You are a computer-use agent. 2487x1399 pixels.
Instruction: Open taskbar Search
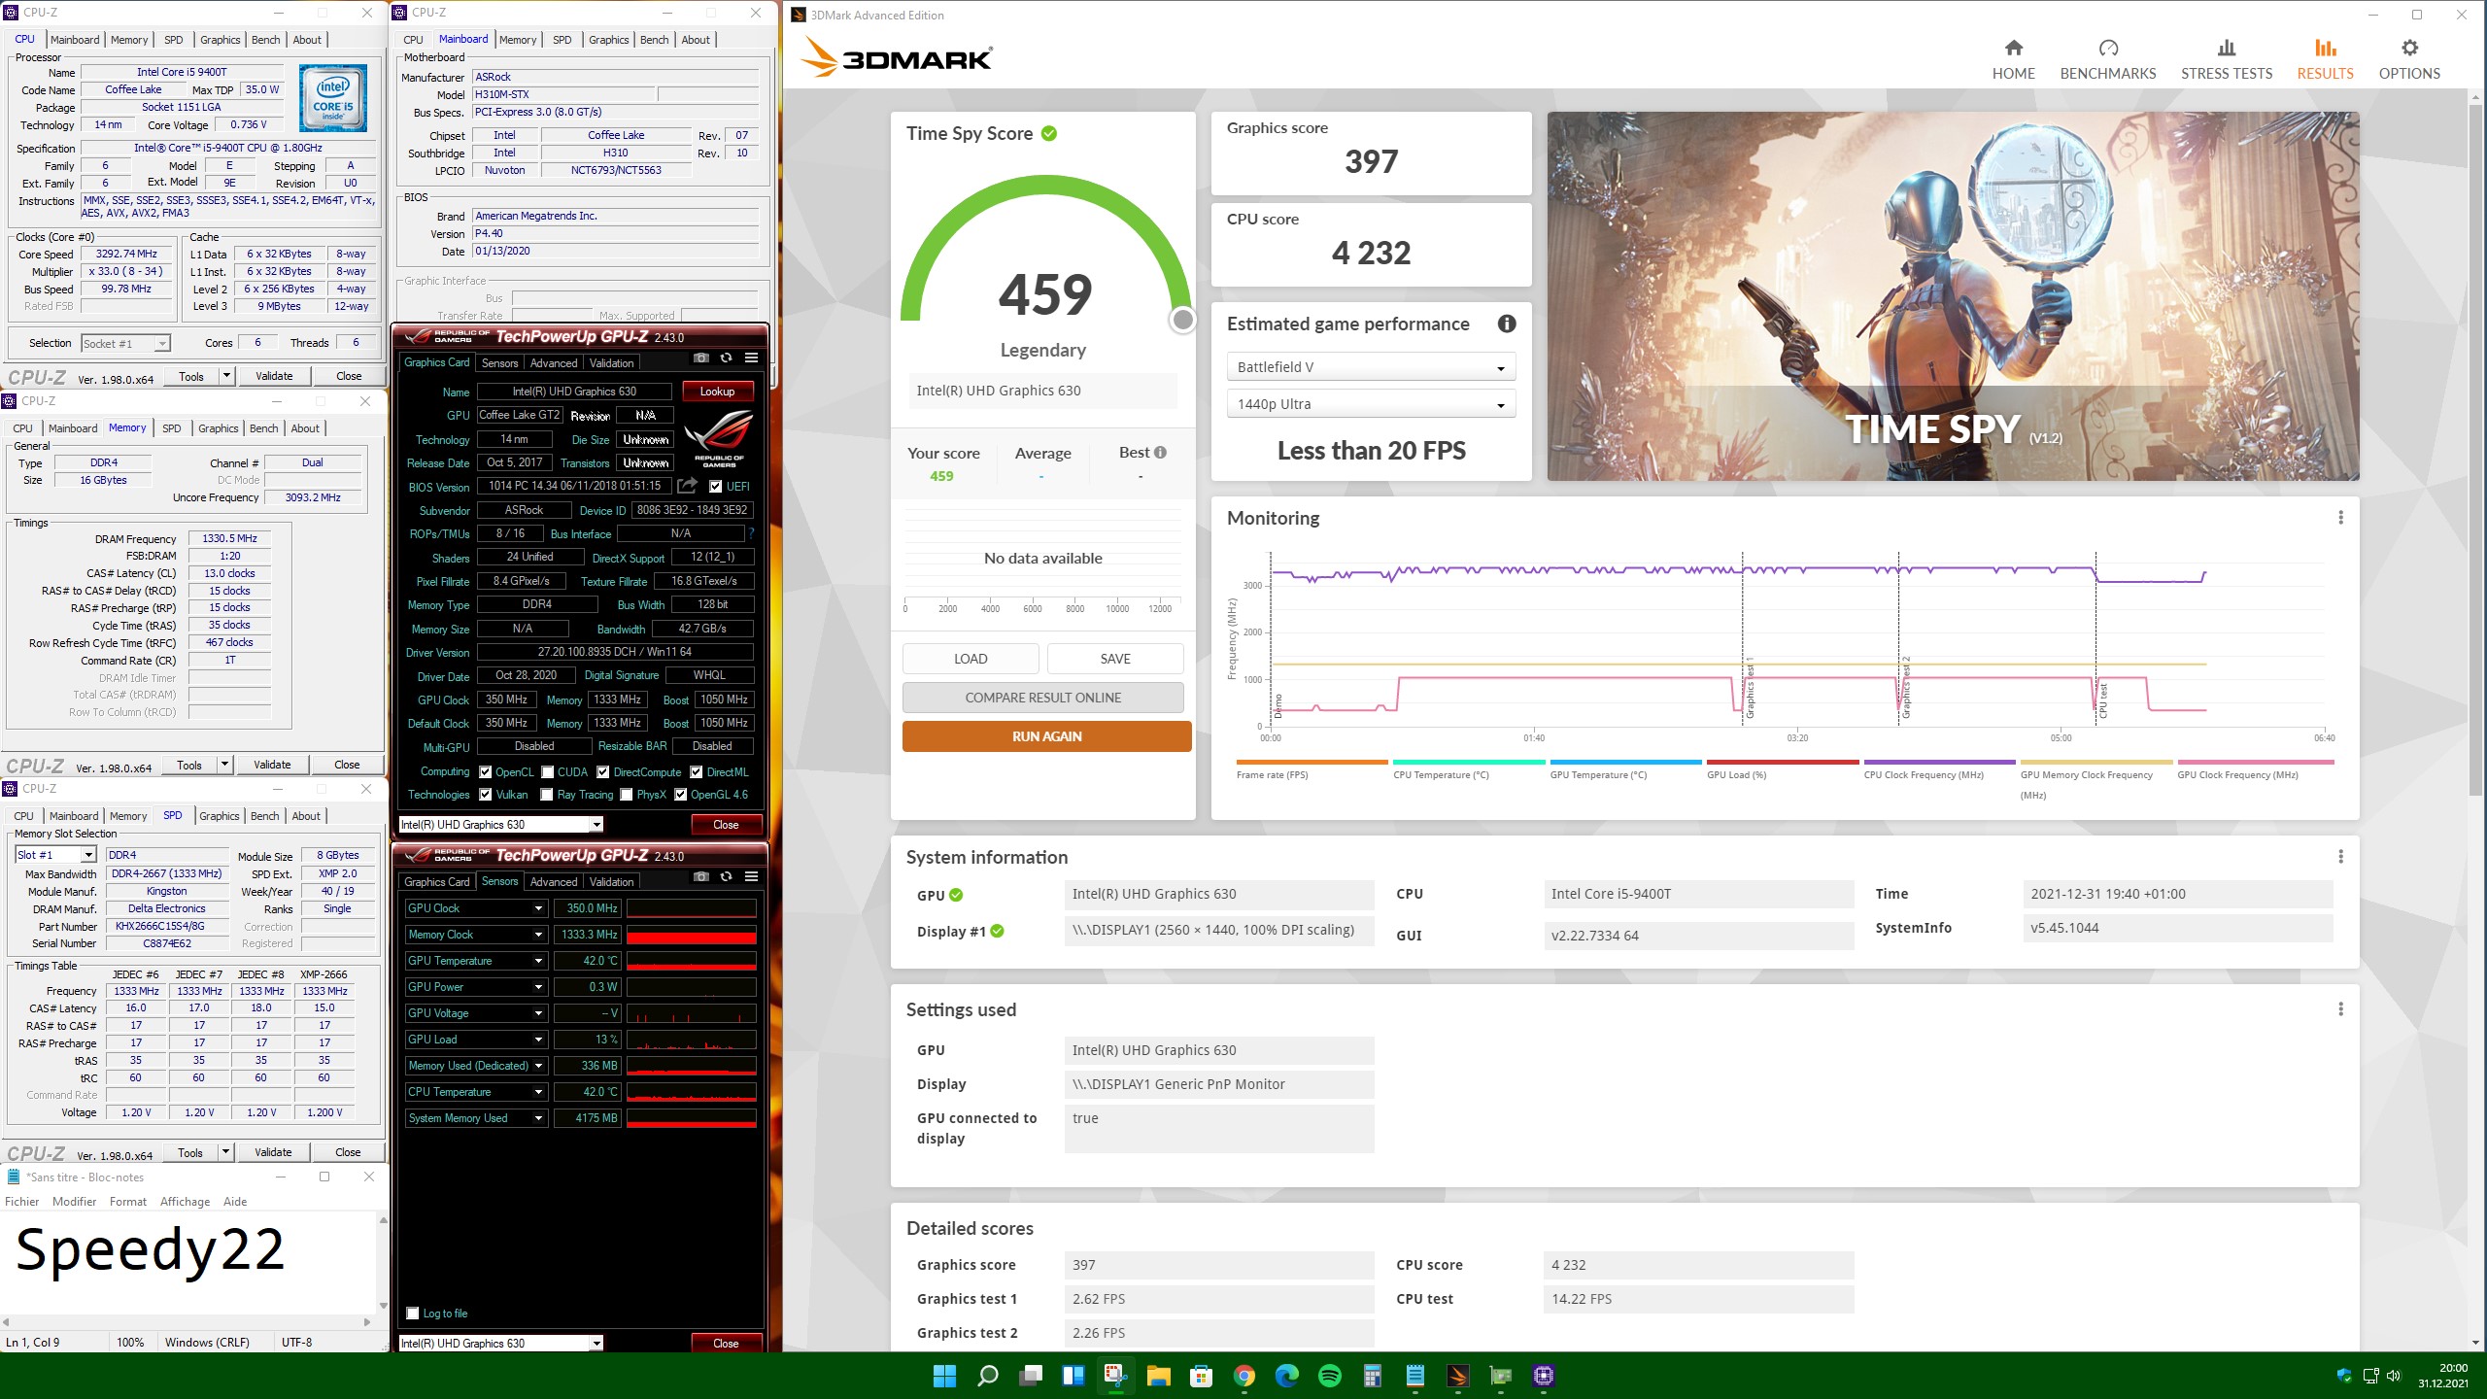tap(987, 1376)
